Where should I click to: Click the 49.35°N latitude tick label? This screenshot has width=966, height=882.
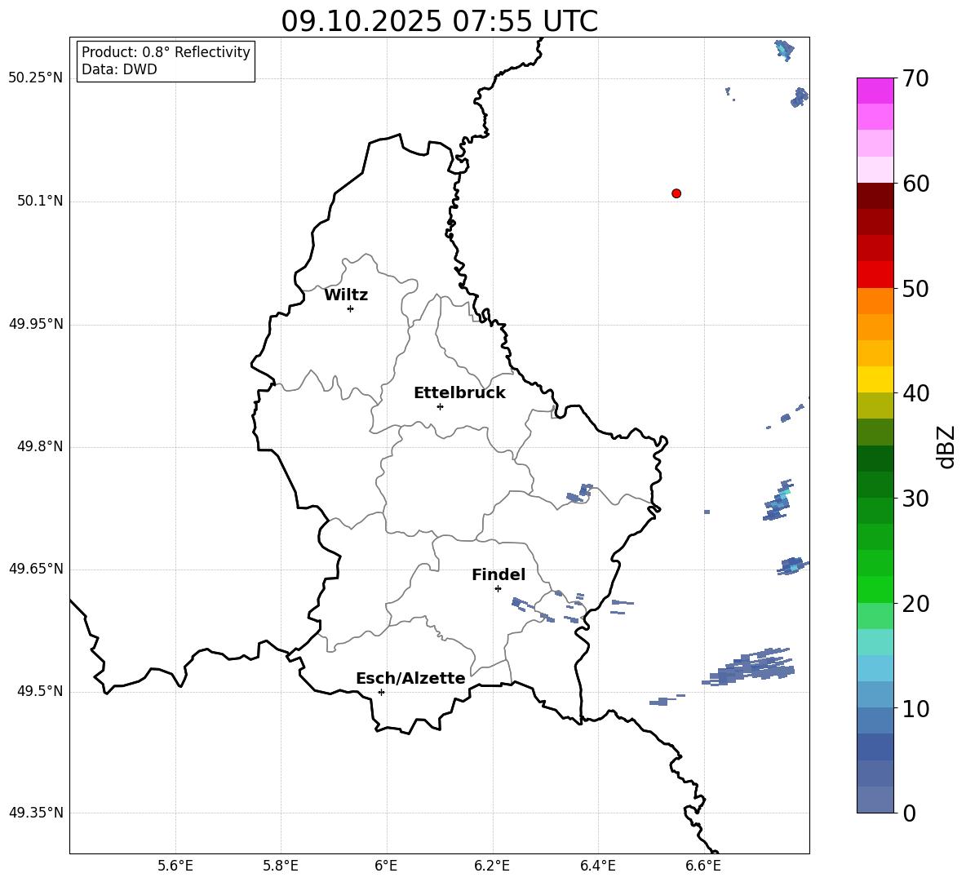[35, 813]
